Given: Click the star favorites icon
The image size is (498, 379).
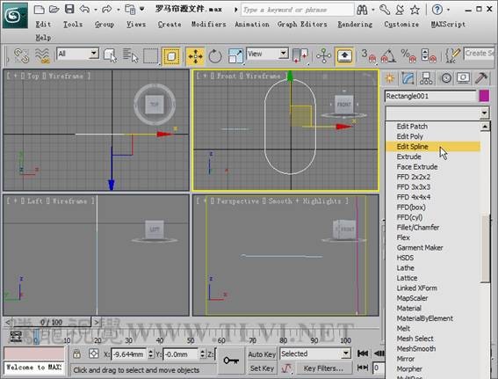Looking at the screenshot, I should (x=415, y=10).
